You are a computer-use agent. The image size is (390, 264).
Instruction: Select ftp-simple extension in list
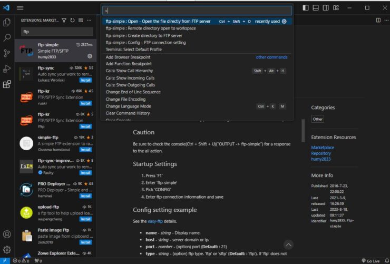tap(55, 51)
